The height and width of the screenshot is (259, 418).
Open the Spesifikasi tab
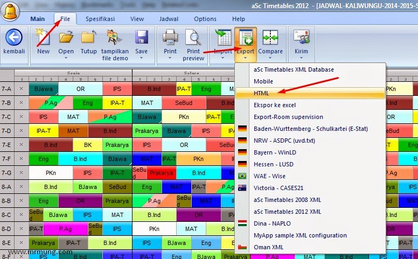click(100, 19)
